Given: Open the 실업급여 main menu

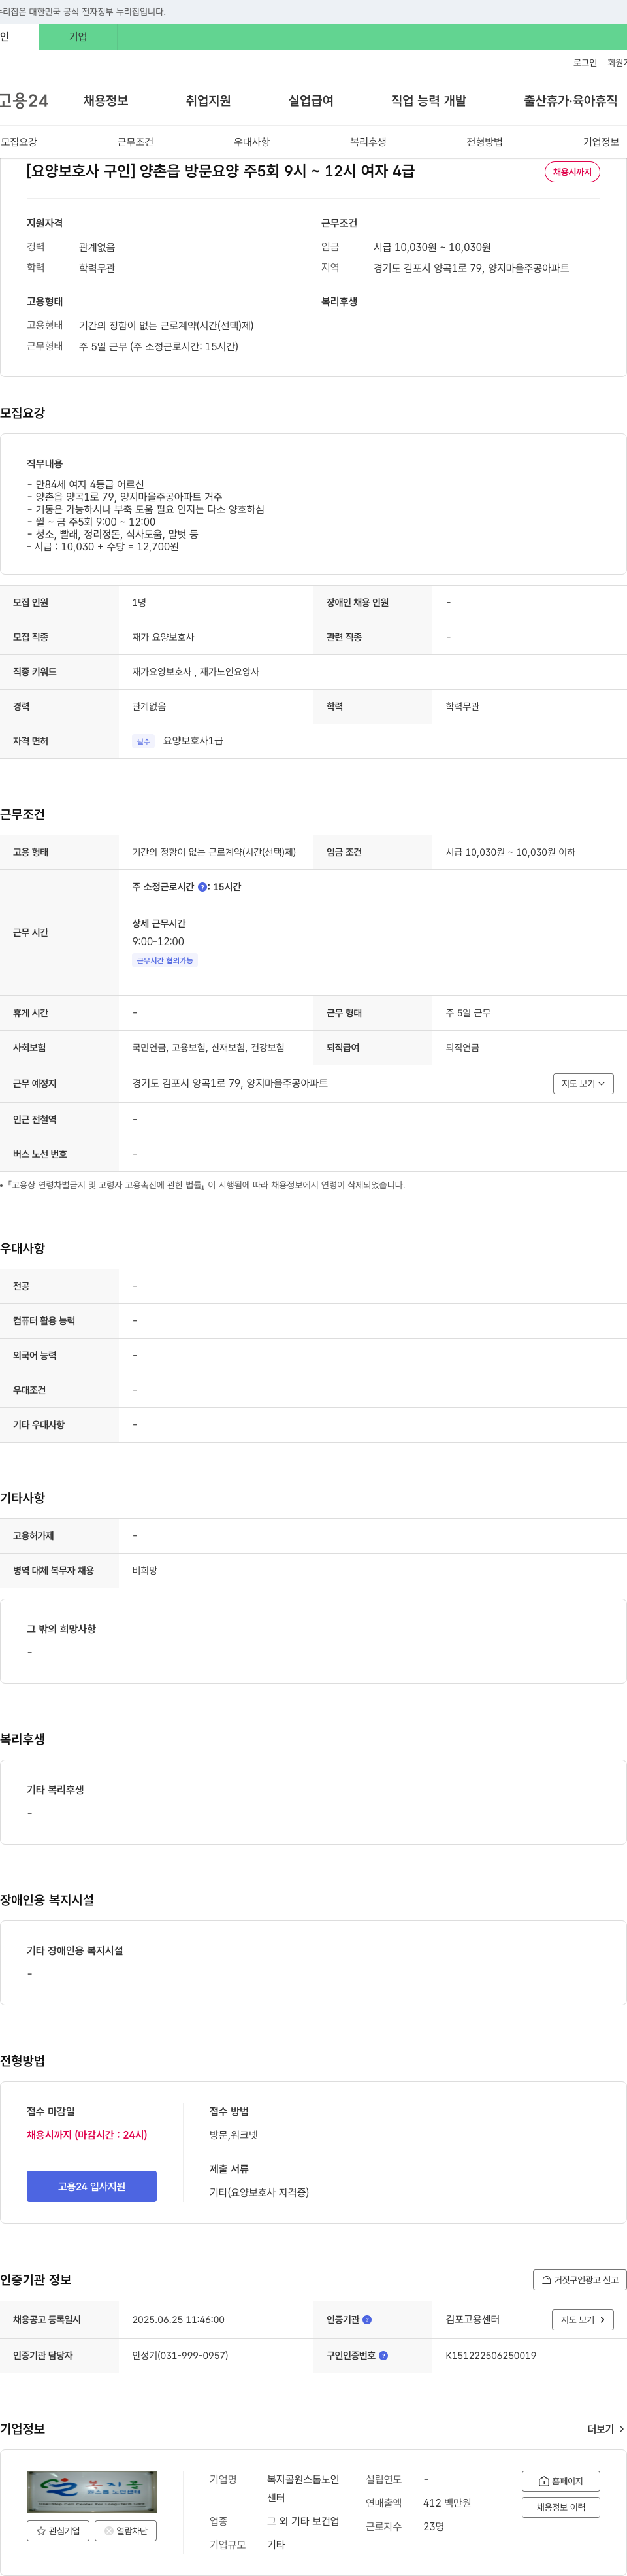Looking at the screenshot, I should pyautogui.click(x=311, y=101).
